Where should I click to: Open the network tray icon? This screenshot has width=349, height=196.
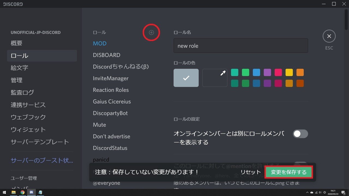(x=316, y=192)
